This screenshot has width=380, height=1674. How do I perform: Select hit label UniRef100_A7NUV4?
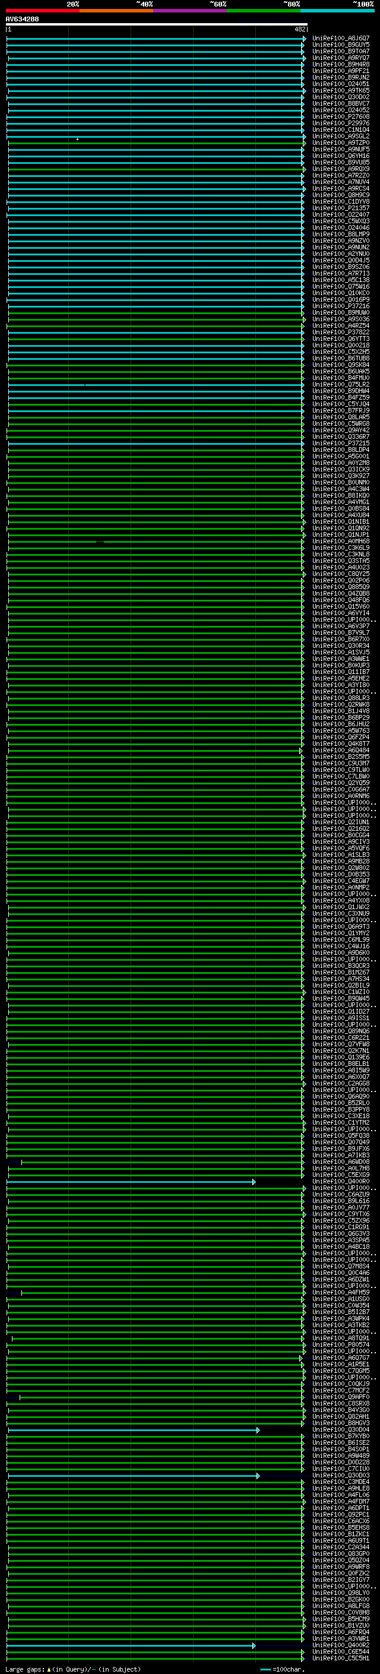click(x=341, y=182)
